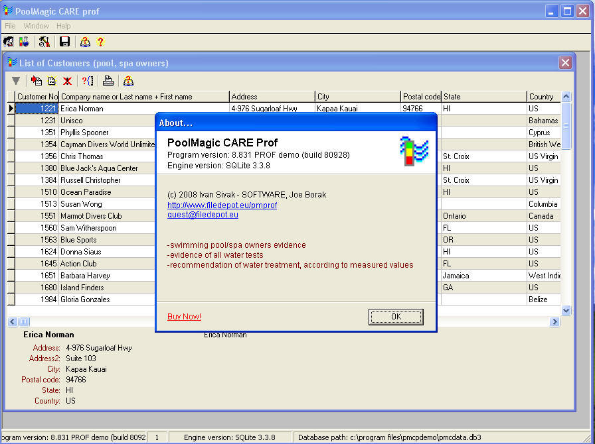
Task: Delete record using the red X icon
Action: tap(66, 80)
